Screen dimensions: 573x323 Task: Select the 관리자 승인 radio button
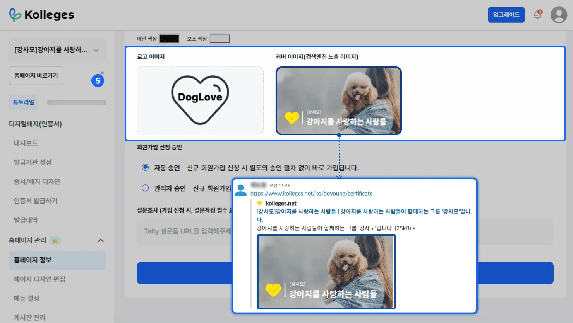pos(145,188)
